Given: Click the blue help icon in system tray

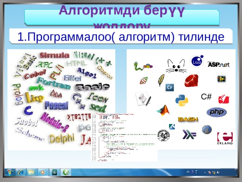Looking at the screenshot, I should [x=192, y=172].
